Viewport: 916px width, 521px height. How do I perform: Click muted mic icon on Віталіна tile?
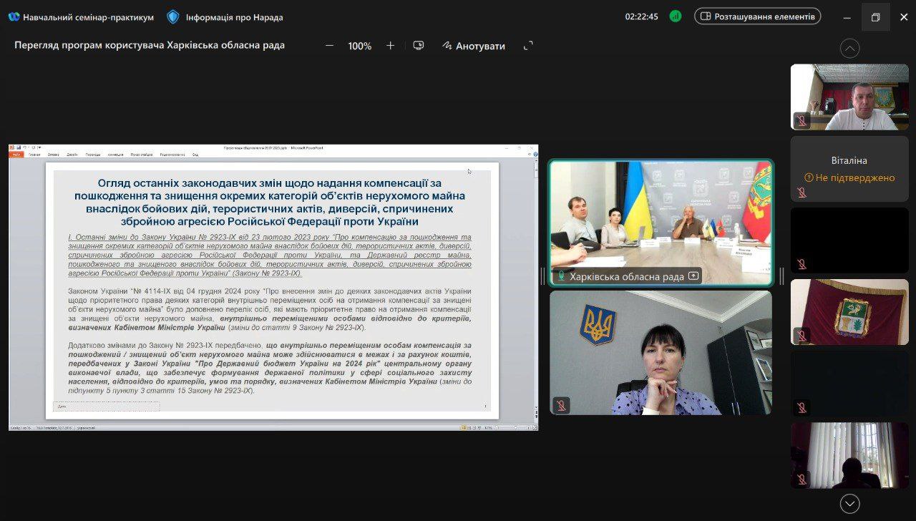tap(802, 192)
